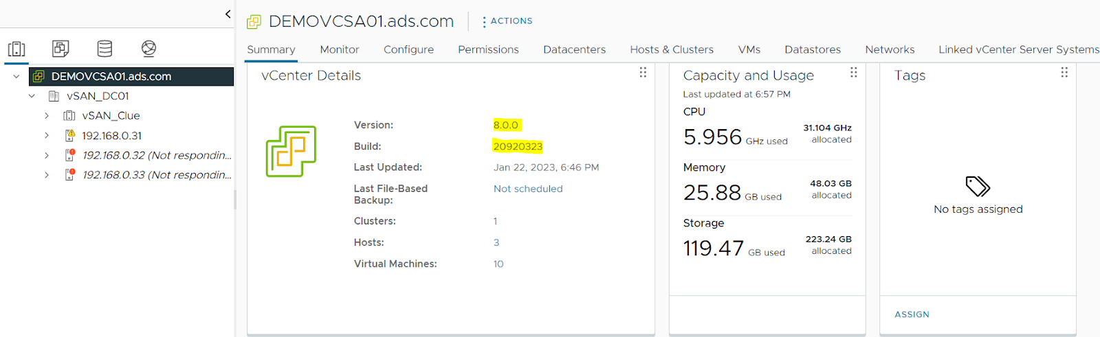
Task: Collapse the vSAN_DC01 datacenter node
Action: coord(32,96)
